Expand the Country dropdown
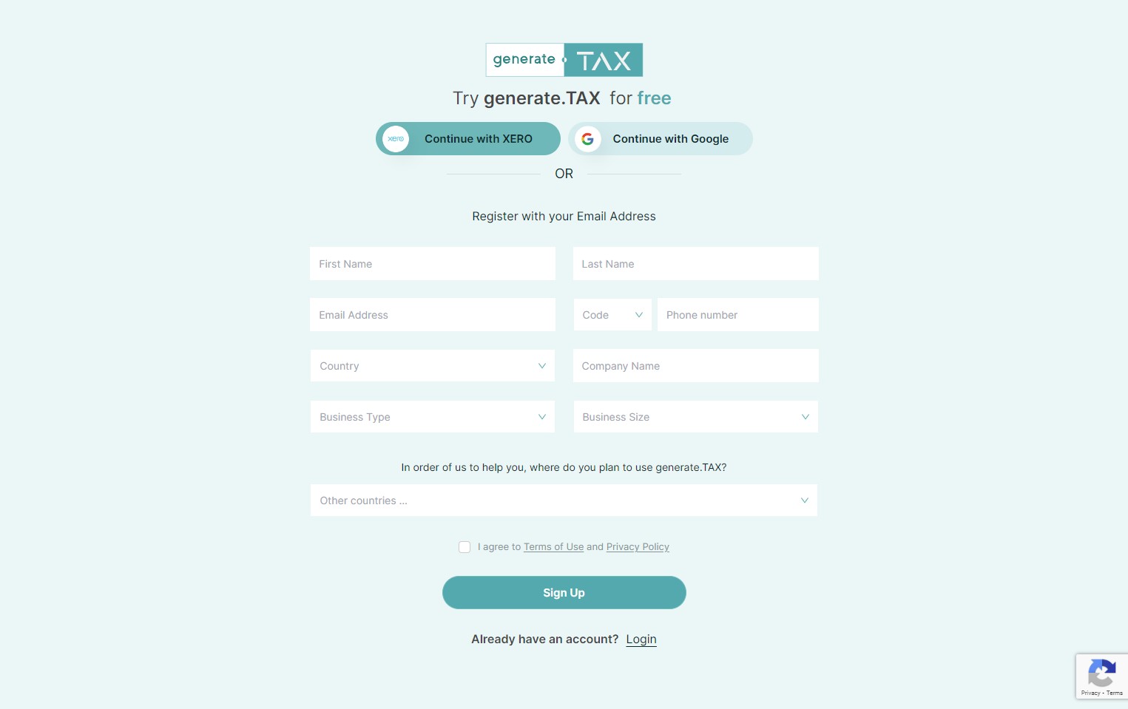This screenshot has width=1128, height=709. 432,366
